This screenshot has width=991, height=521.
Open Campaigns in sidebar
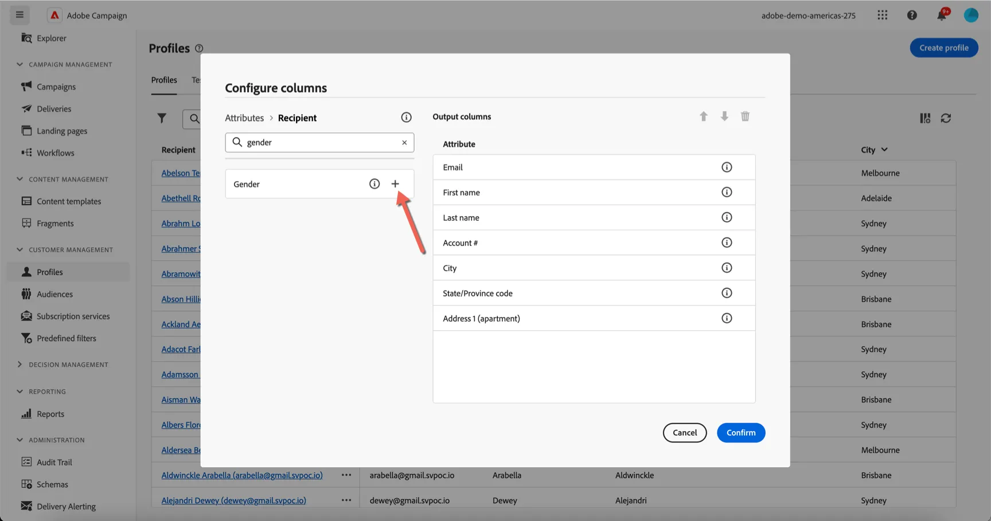(x=56, y=87)
